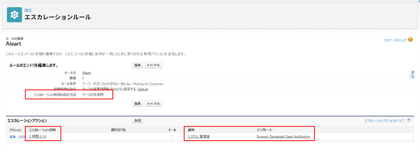Open the 設定 breadcrumb link
The width and height of the screenshot is (420, 152).
point(28,10)
